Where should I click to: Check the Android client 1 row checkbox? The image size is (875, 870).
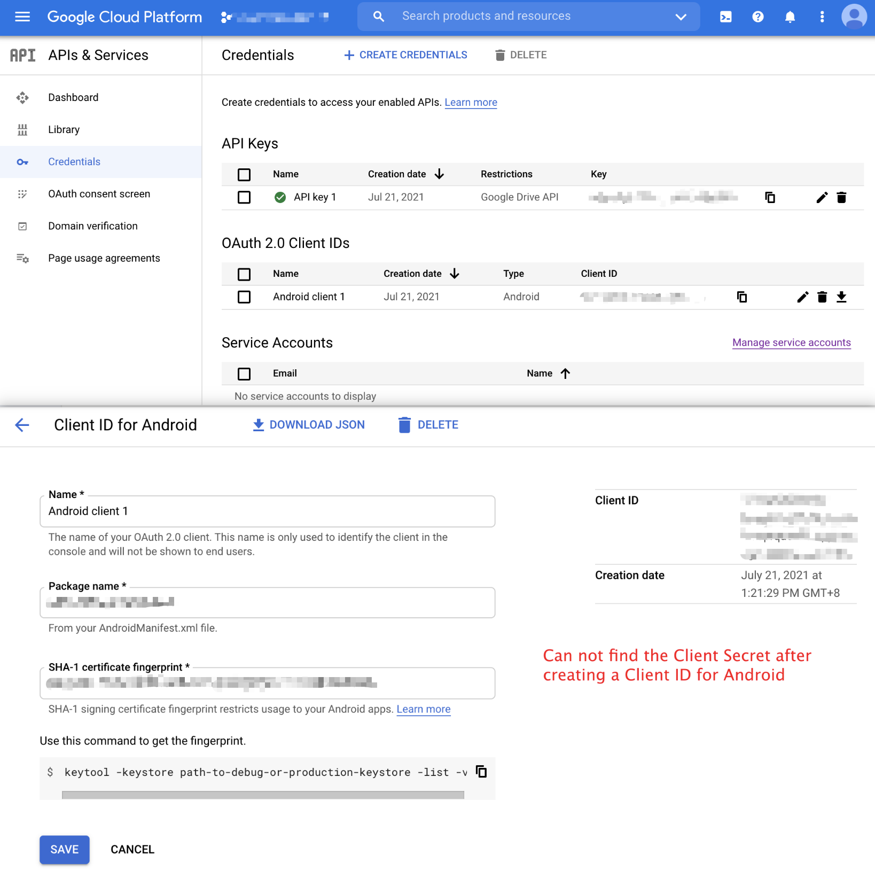point(244,297)
